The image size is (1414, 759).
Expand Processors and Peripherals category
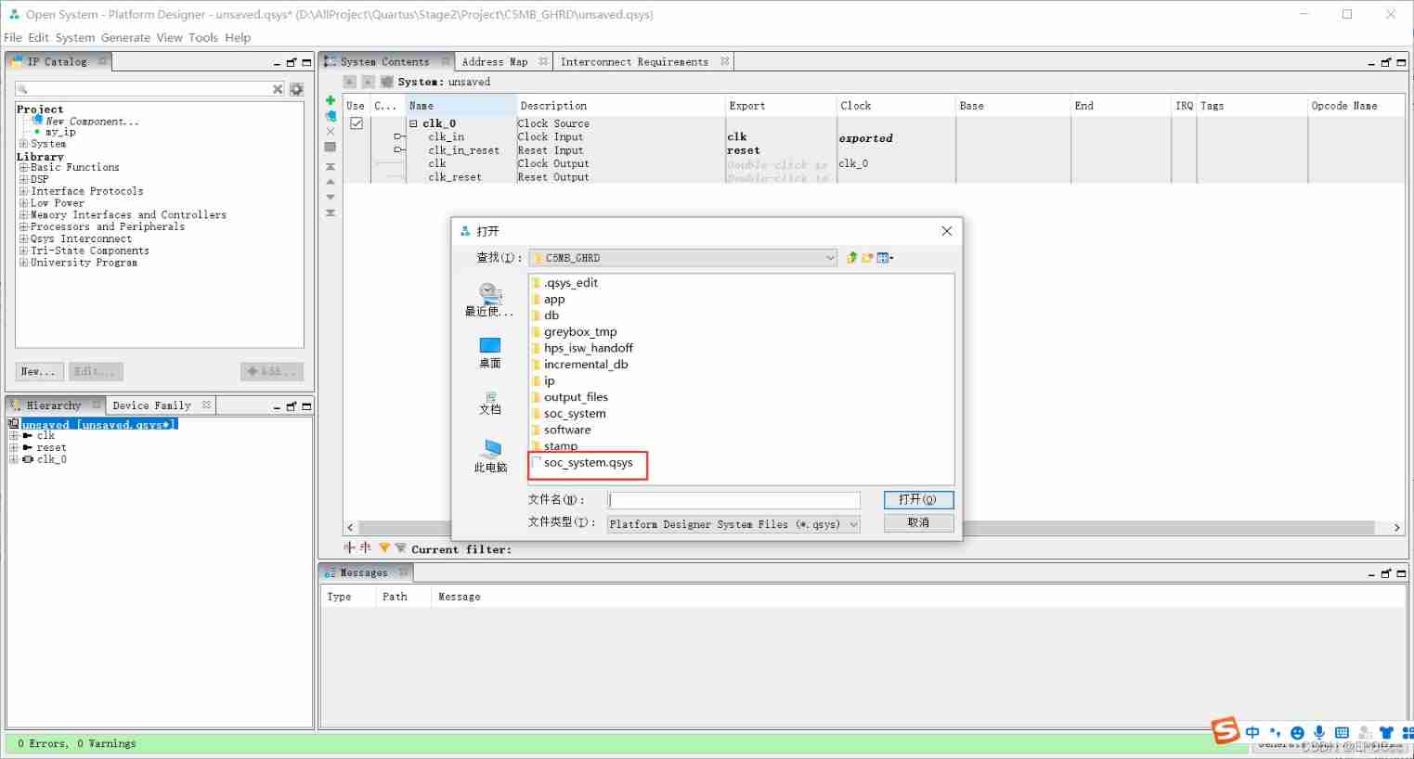click(x=23, y=227)
